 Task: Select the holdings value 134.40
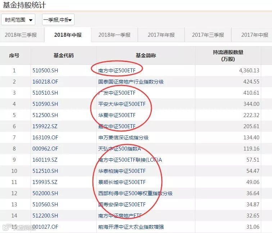coord(251,138)
